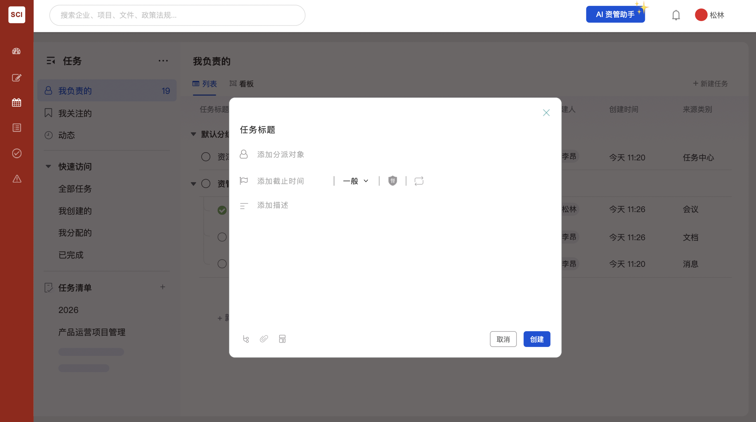
Task: Open 产品运营项目管理 task list
Action: coord(92,332)
